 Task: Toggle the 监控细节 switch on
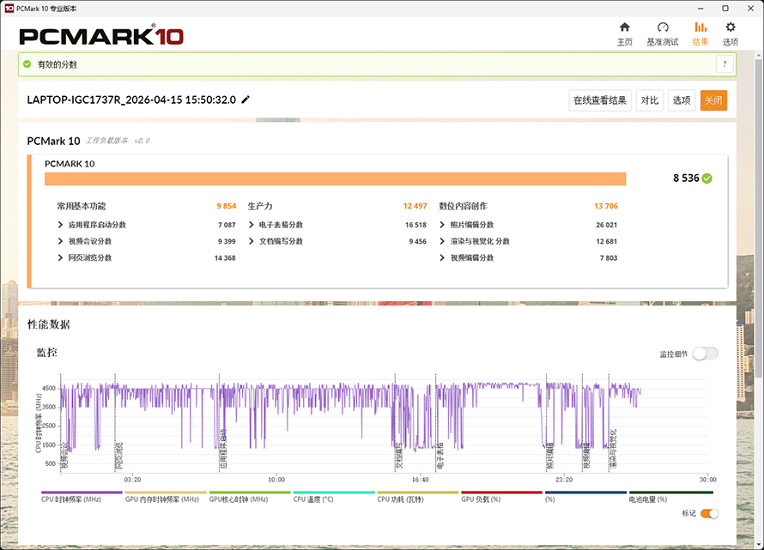[706, 354]
